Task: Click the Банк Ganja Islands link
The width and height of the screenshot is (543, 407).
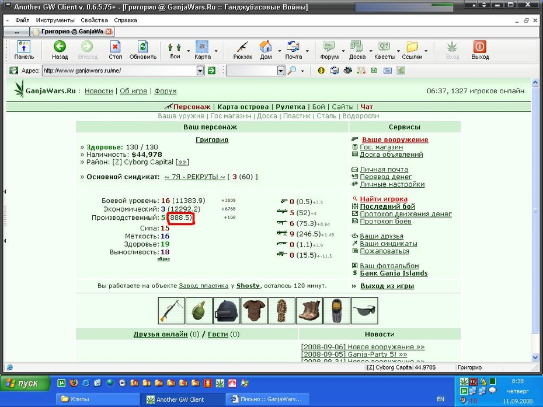Action: [x=394, y=273]
